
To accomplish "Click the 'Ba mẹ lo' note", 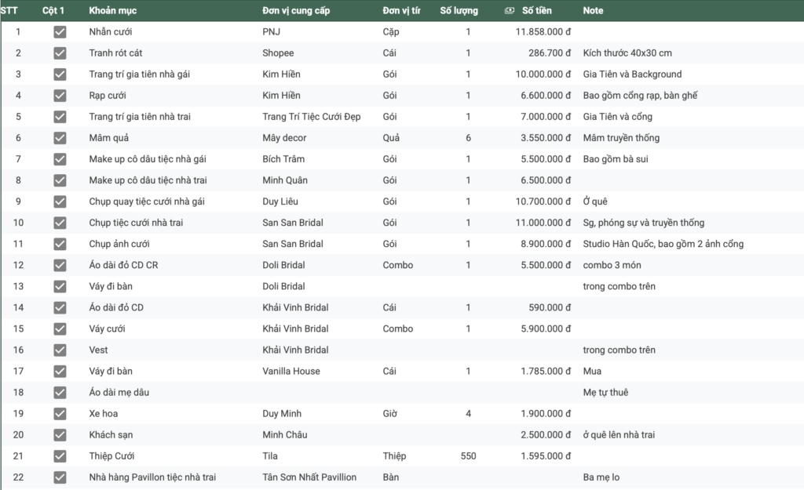I will point(601,477).
